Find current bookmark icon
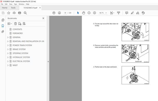 click(x=24, y=24)
